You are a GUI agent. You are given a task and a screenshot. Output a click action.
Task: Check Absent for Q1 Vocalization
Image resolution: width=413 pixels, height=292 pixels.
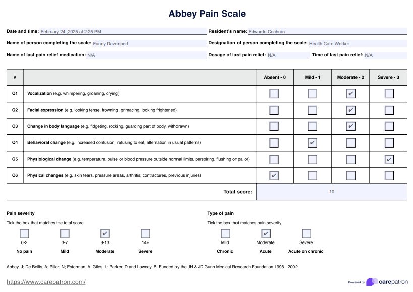click(x=274, y=93)
